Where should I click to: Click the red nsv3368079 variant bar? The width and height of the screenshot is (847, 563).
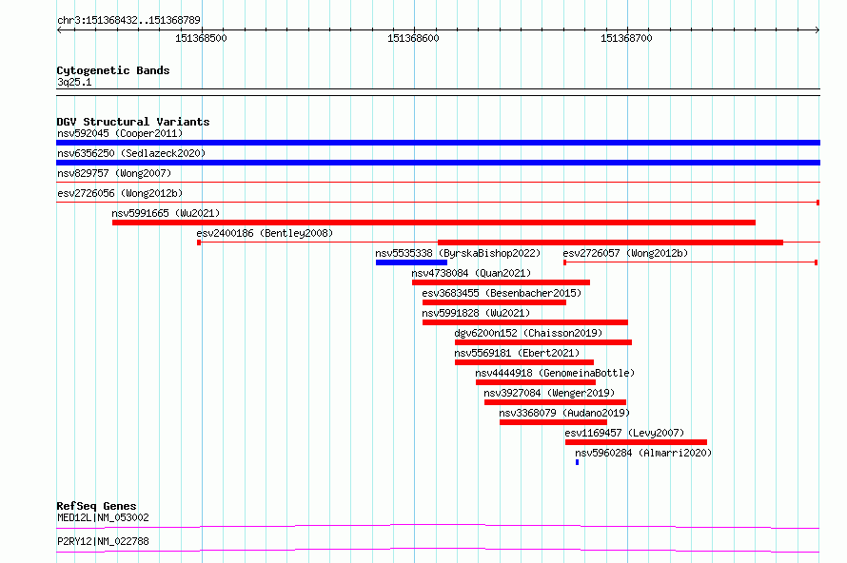click(553, 422)
